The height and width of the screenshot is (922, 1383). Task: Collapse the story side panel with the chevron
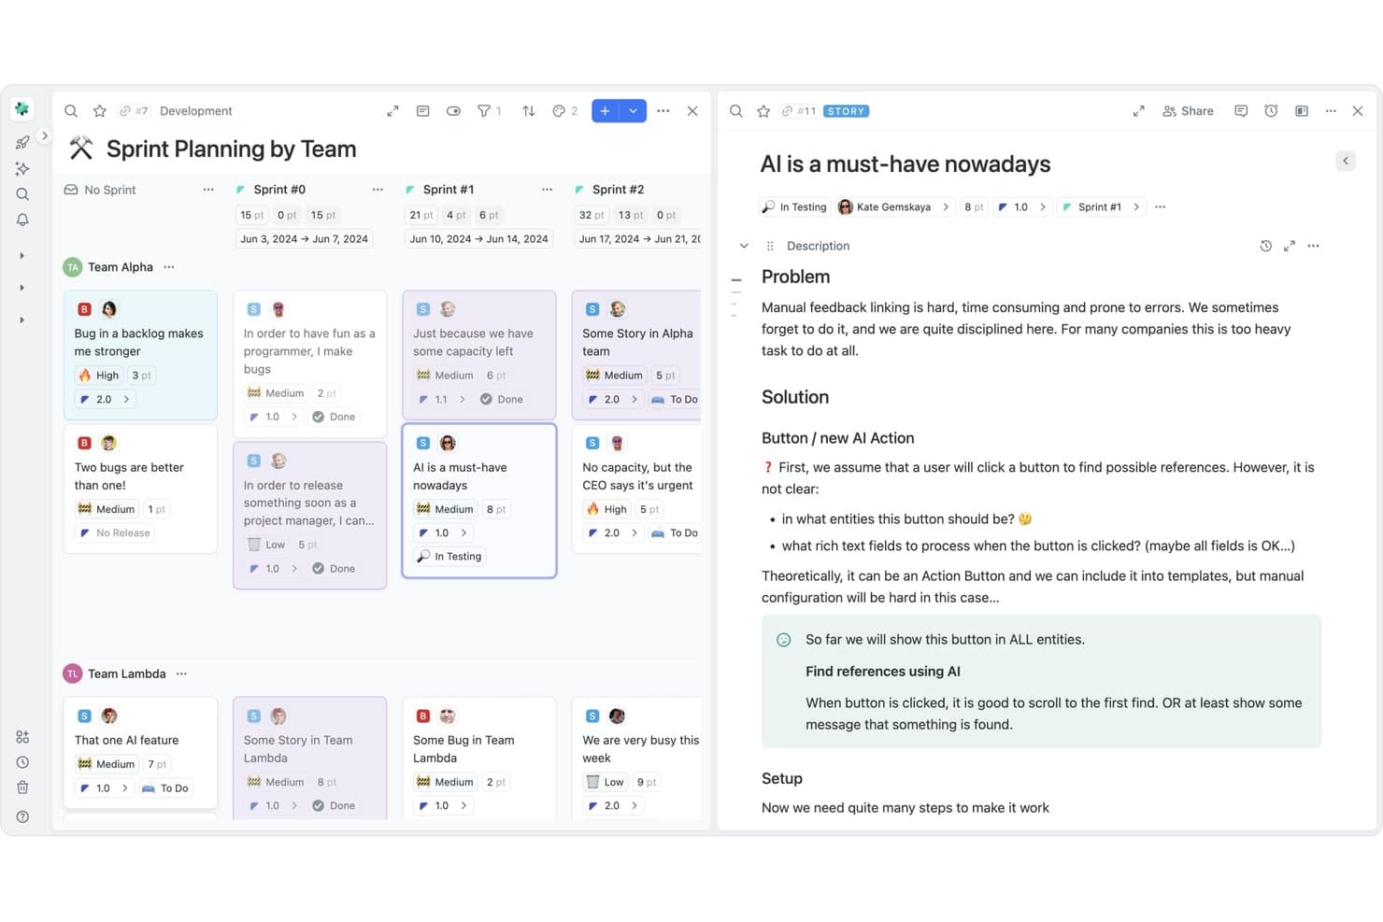[1346, 161]
